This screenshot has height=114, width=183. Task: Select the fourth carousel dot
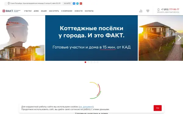tap(95, 62)
